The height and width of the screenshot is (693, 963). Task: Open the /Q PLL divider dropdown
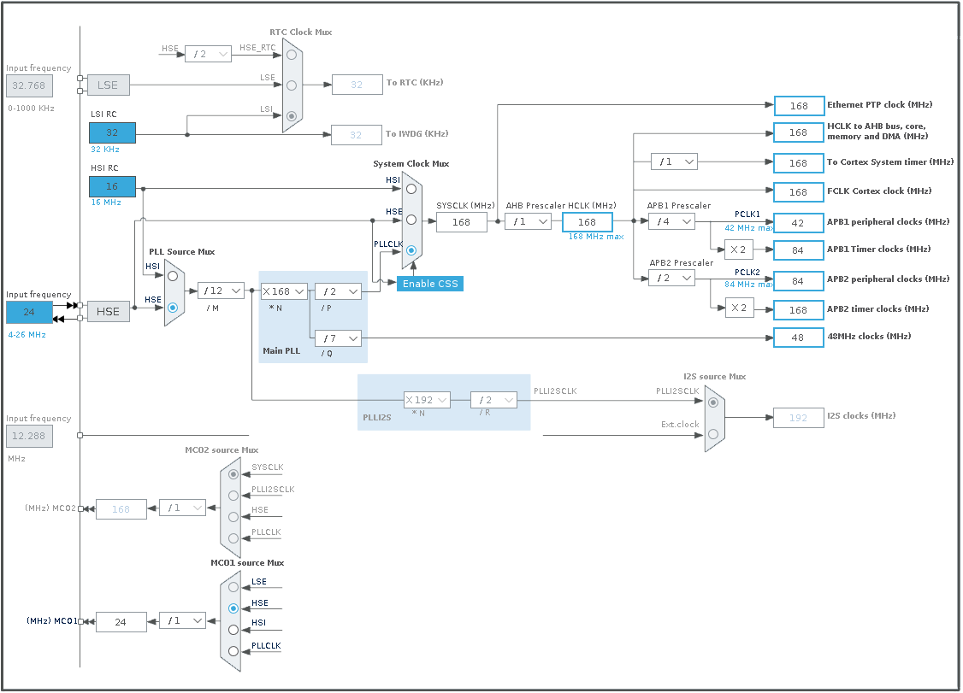click(338, 338)
